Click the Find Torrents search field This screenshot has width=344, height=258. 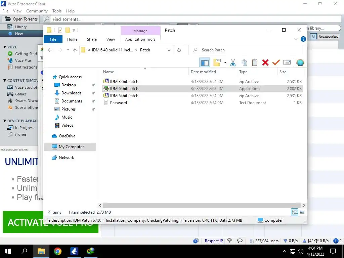tap(196, 19)
